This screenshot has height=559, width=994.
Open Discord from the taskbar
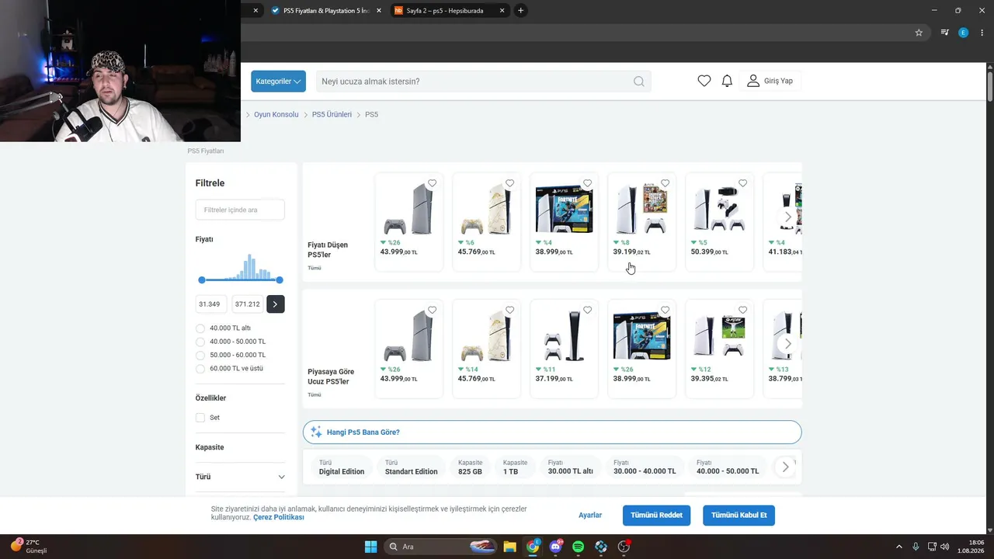click(555, 547)
